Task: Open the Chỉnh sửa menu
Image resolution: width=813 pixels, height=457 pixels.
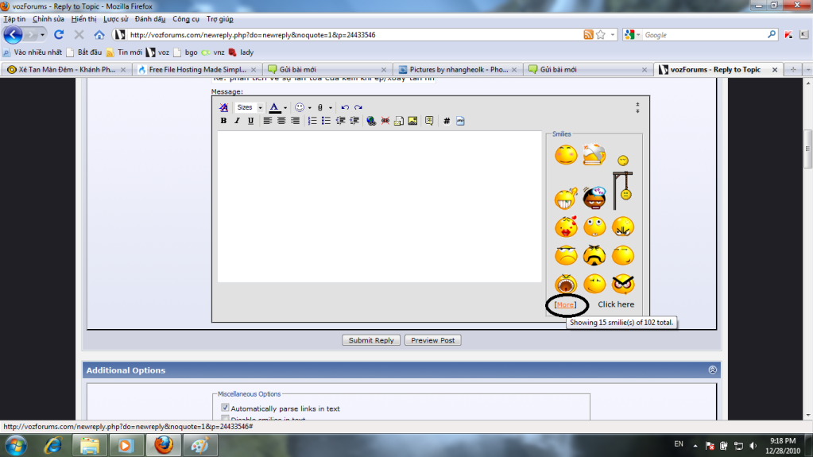Action: [48, 19]
